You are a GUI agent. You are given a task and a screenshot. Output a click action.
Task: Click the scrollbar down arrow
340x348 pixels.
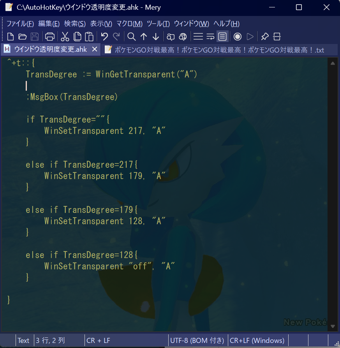pyautogui.click(x=333, y=326)
